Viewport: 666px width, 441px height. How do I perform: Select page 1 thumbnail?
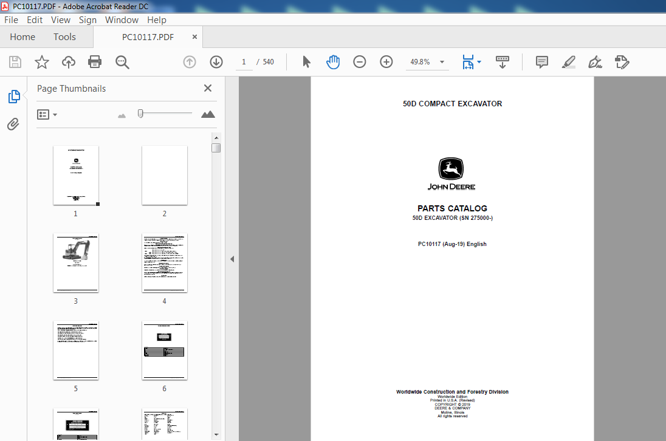[76, 176]
